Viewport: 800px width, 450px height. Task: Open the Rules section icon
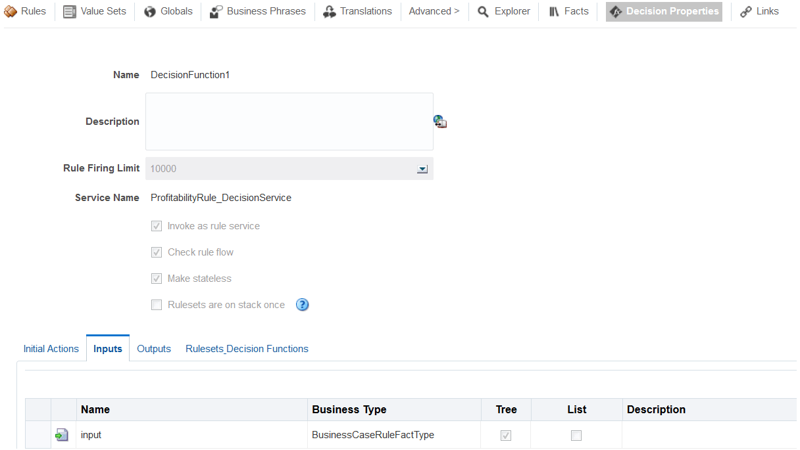[x=11, y=12]
